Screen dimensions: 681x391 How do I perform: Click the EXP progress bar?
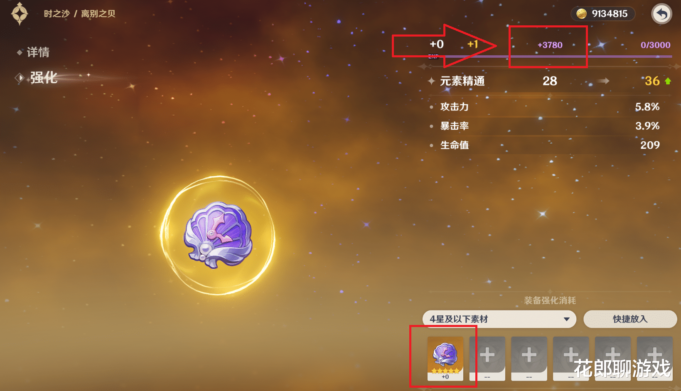[x=550, y=57]
